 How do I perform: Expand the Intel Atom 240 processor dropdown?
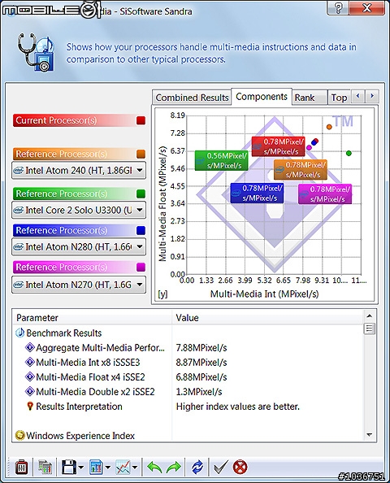[x=140, y=170]
